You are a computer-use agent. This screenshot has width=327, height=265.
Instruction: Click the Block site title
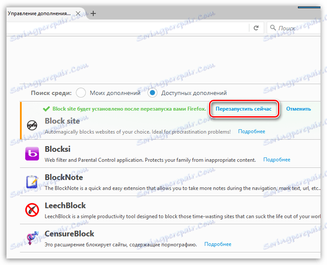pyautogui.click(x=62, y=121)
